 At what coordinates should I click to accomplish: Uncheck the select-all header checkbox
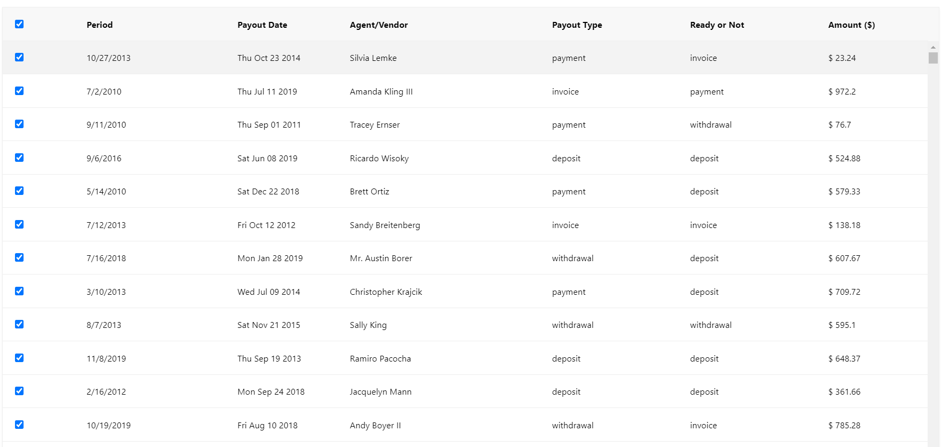(x=19, y=24)
